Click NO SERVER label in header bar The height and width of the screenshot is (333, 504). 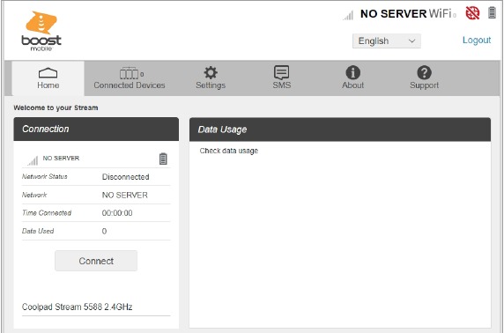click(x=394, y=14)
